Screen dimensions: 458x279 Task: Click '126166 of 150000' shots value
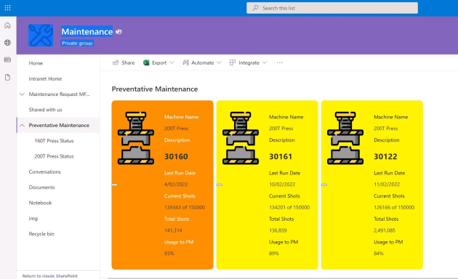394,208
